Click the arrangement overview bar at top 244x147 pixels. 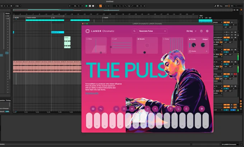coord(123,10)
